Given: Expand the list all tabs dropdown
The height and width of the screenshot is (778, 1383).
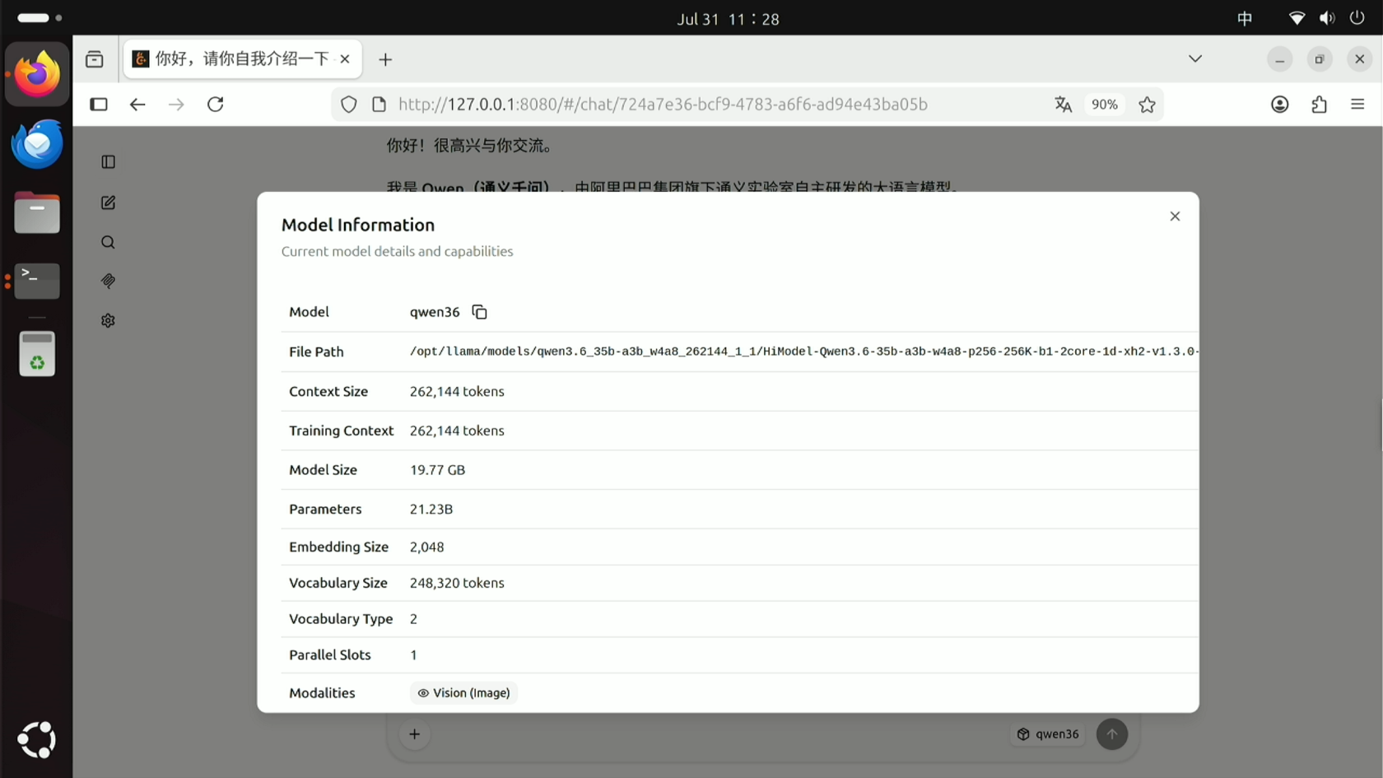Looking at the screenshot, I should 1195,59.
